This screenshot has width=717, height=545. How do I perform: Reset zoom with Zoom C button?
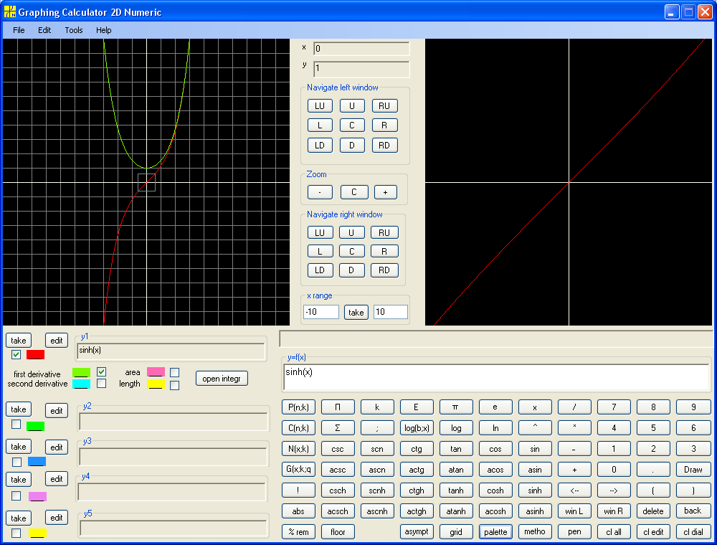(354, 192)
